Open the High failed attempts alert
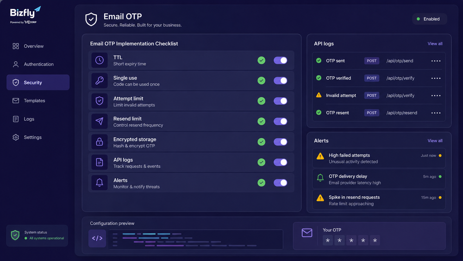Screen dimensions: 463x261 pyautogui.click(x=379, y=159)
